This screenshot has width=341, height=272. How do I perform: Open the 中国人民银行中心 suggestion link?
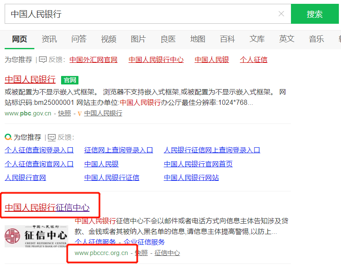(156, 60)
